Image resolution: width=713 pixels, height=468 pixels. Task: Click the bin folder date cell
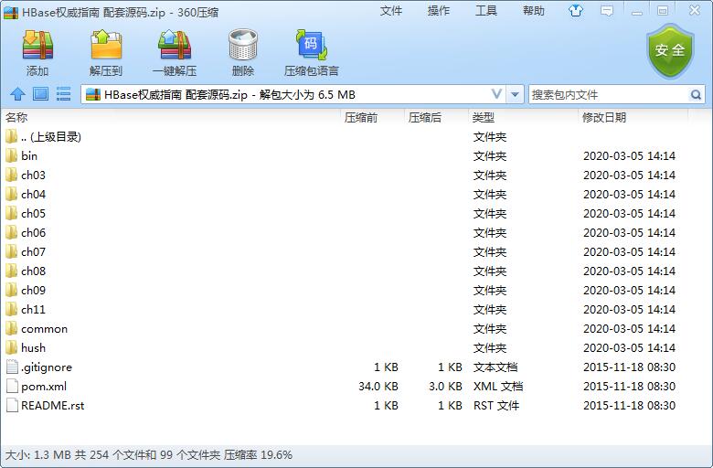tap(629, 156)
